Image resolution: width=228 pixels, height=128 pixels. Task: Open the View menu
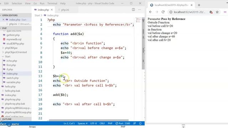[28, 3]
